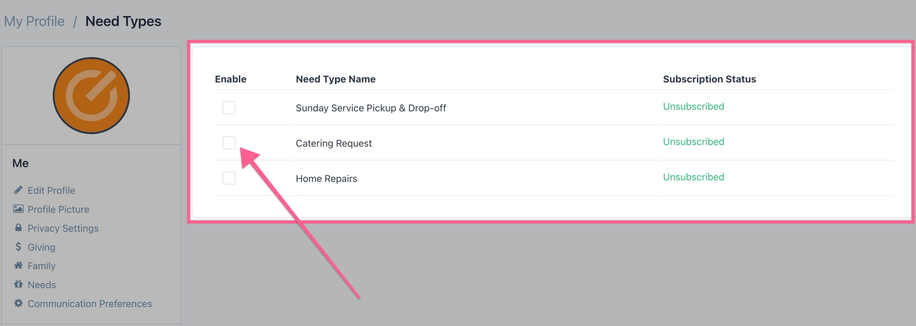This screenshot has width=916, height=326.
Task: Click the pencil icon beside Edit Profile
Action: [x=18, y=190]
